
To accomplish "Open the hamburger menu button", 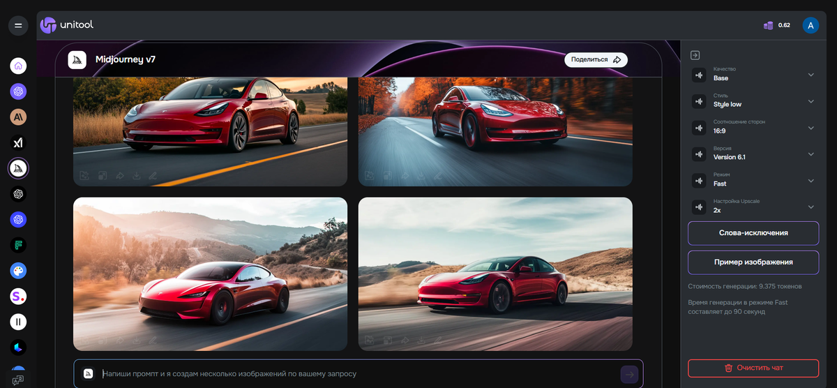I will [x=18, y=26].
